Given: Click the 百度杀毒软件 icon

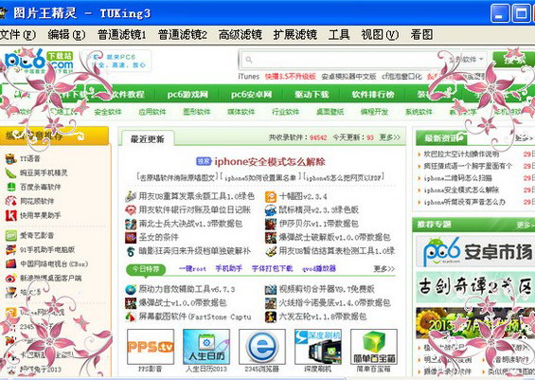Looking at the screenshot, I should coord(11,187).
